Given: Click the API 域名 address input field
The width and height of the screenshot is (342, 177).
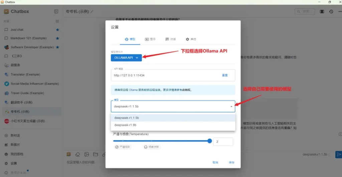Looking at the screenshot, I should (x=164, y=75).
